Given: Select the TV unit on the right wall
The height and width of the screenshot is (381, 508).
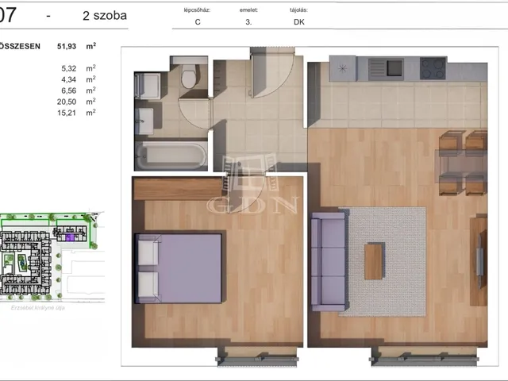Looking at the screenshot, I should 479,261.
